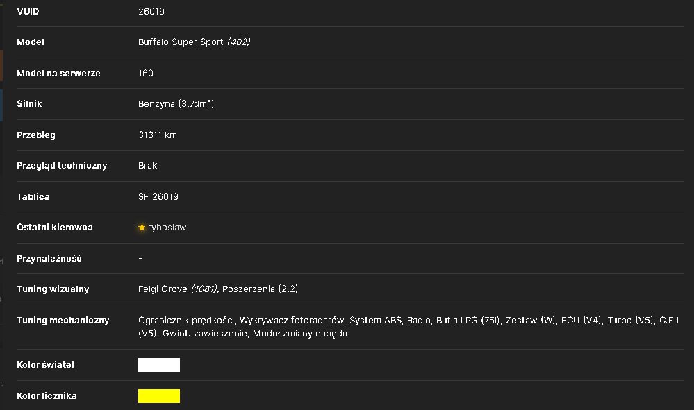694x410 pixels.
Task: Select mileage value 31311 km
Action: coord(158,135)
